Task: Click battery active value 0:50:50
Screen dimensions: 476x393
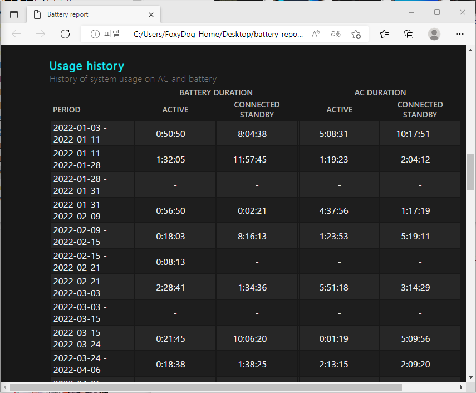Action: click(170, 134)
